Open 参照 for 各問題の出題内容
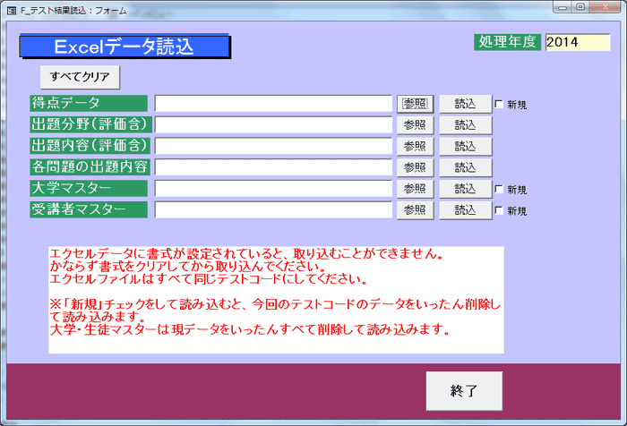 (x=415, y=167)
